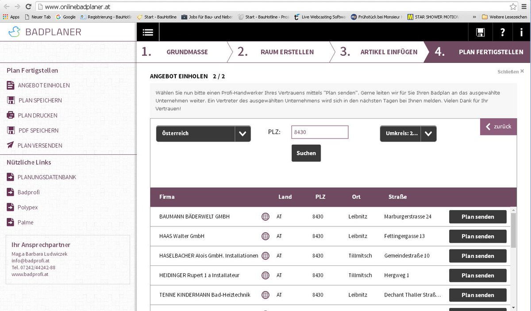The width and height of the screenshot is (531, 311).
Task: Click the arrow icon beside PLANUNGSDATENBANK
Action: [10, 177]
